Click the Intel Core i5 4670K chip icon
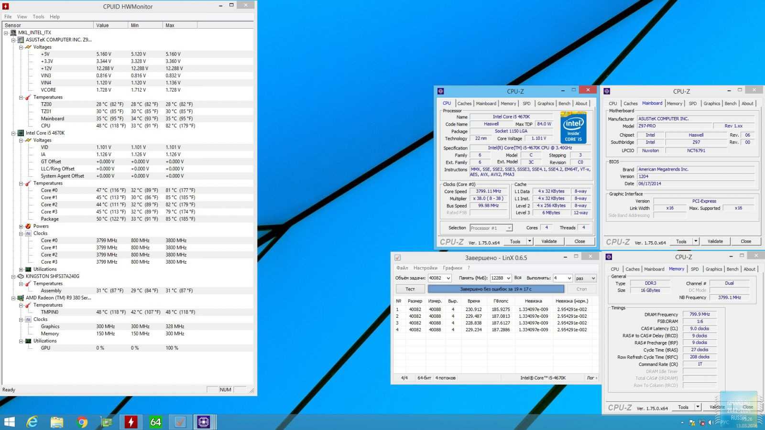Image resolution: width=765 pixels, height=430 pixels. [21, 133]
